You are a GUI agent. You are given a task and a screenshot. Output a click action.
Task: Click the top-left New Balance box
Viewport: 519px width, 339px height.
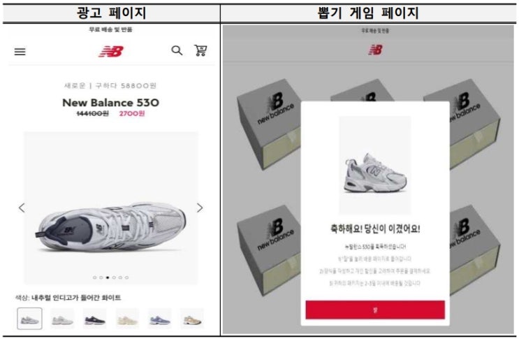point(269,124)
